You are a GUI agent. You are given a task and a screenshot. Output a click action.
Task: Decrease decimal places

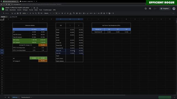36,13
